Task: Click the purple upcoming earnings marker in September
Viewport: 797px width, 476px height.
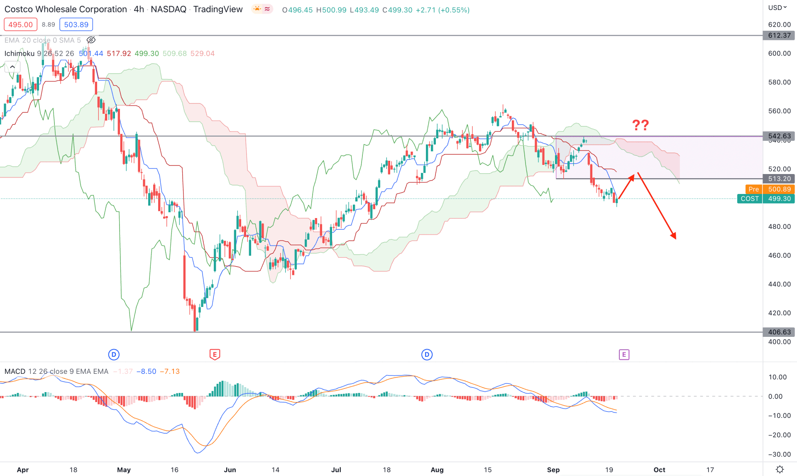Action: pos(624,354)
